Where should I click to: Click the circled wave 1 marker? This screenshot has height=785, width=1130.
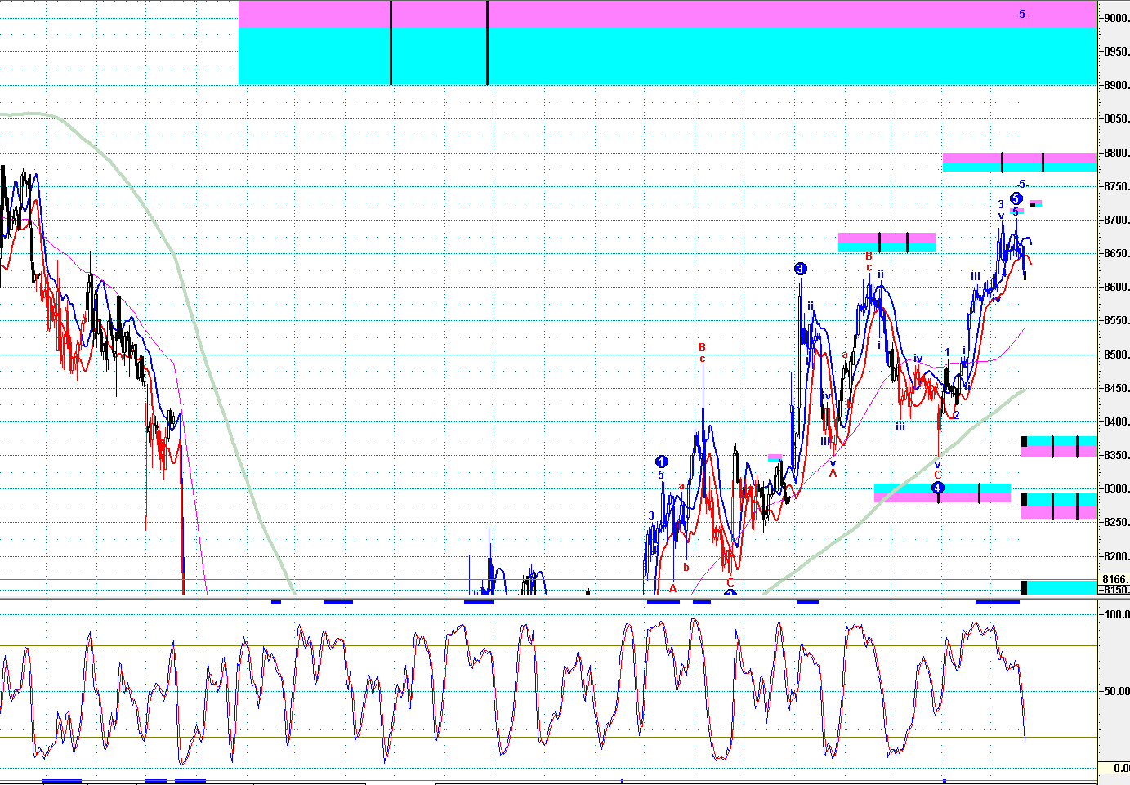pos(662,462)
